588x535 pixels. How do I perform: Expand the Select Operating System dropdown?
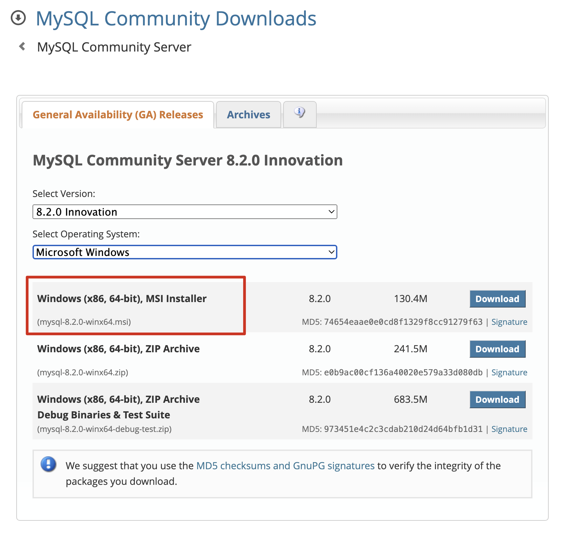pos(185,252)
